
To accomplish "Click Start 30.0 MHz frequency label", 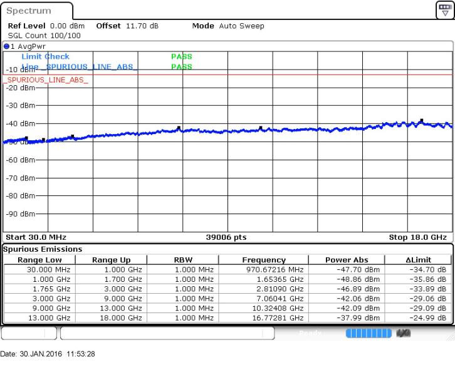I will coord(36,237).
